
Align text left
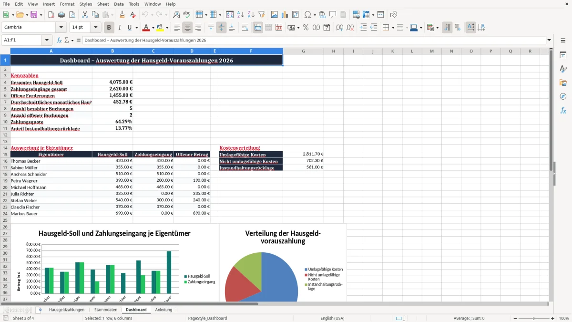click(x=177, y=27)
